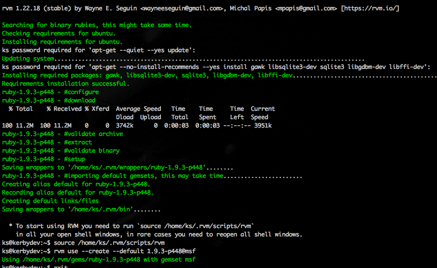The image size is (437, 268).
Task: Click the wrappers path '/home/ks/.rvm/wrappers/ruby-1.9.3-p448'
Action: coord(137,167)
